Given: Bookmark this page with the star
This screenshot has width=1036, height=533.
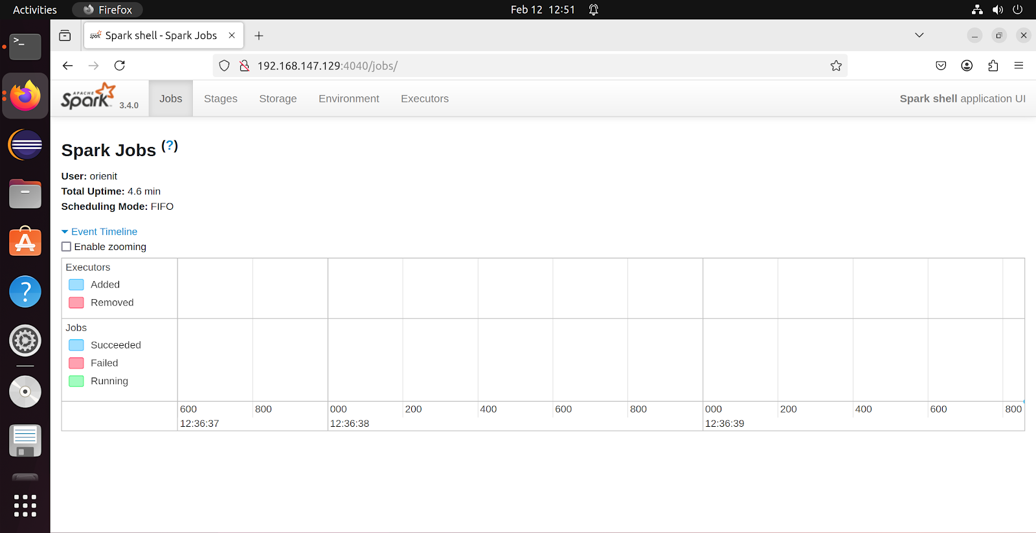Looking at the screenshot, I should (836, 65).
